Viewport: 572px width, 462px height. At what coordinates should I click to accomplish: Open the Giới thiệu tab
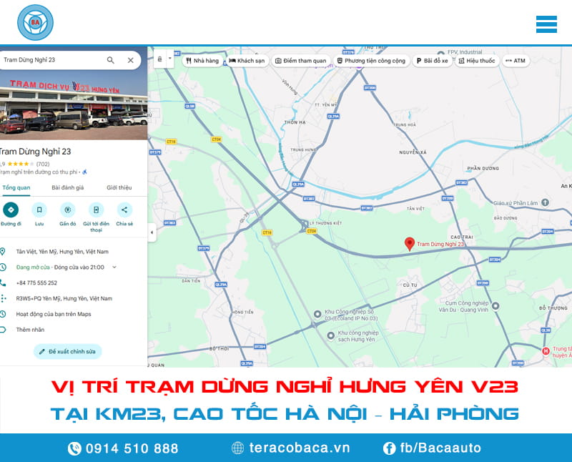[119, 187]
